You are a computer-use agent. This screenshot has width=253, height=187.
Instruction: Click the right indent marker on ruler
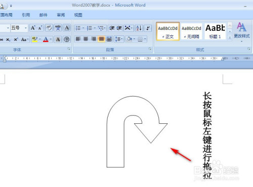coord(223,59)
